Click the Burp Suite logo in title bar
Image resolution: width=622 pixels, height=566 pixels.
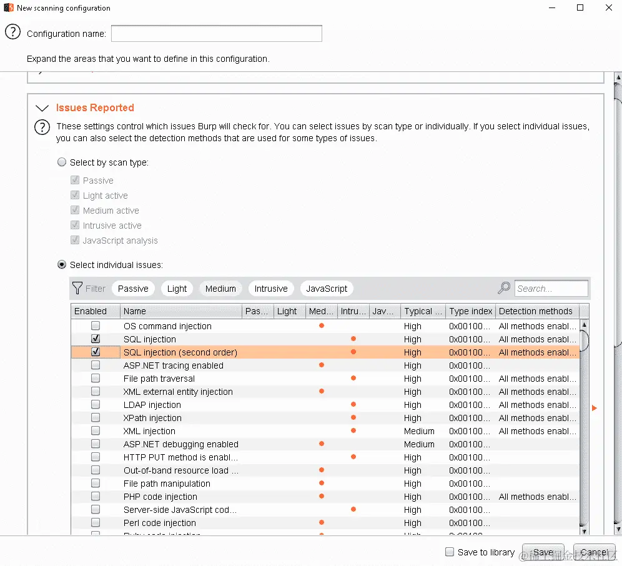[9, 7]
